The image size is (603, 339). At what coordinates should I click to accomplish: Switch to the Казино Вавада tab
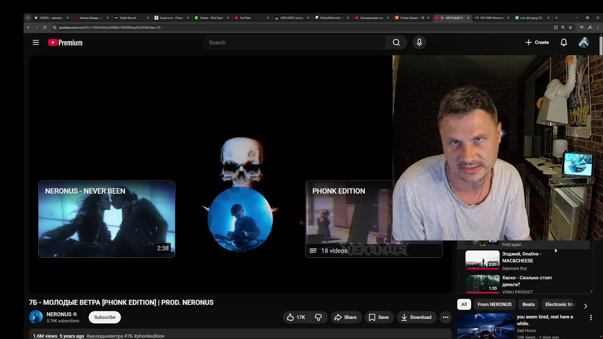91,18
